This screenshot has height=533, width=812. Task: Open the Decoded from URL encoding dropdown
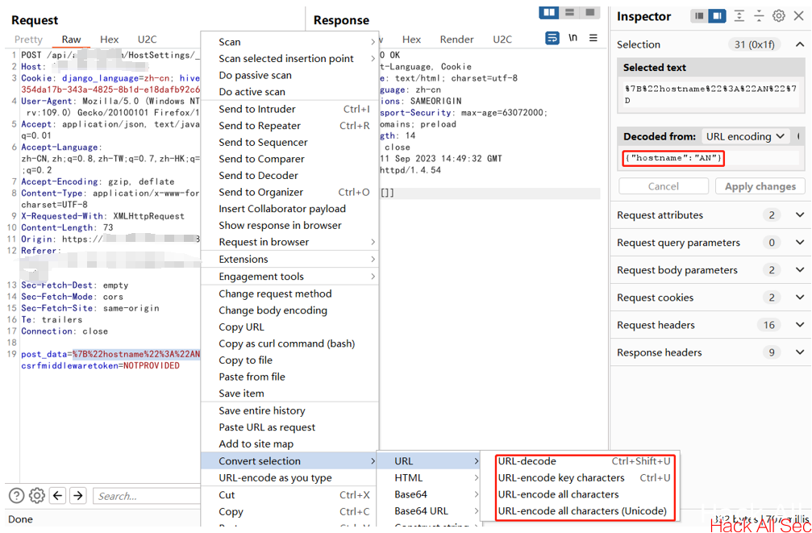click(x=746, y=137)
